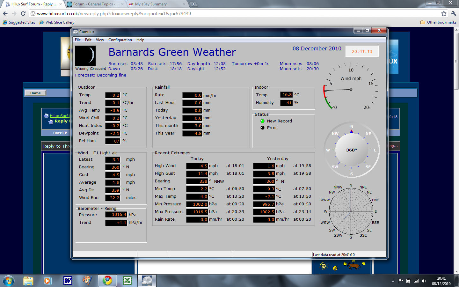Click the moon phase image in Cumulus
459x287 pixels.
85,55
